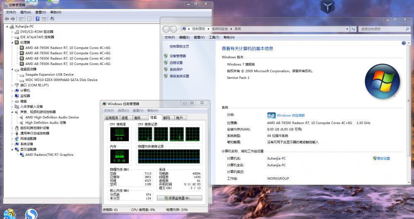The width and height of the screenshot is (414, 219).
Task: Open 高级系统设置 link
Action: point(179,76)
